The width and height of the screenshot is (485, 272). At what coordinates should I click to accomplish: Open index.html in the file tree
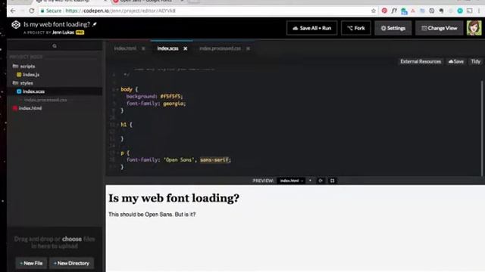pyautogui.click(x=30, y=108)
